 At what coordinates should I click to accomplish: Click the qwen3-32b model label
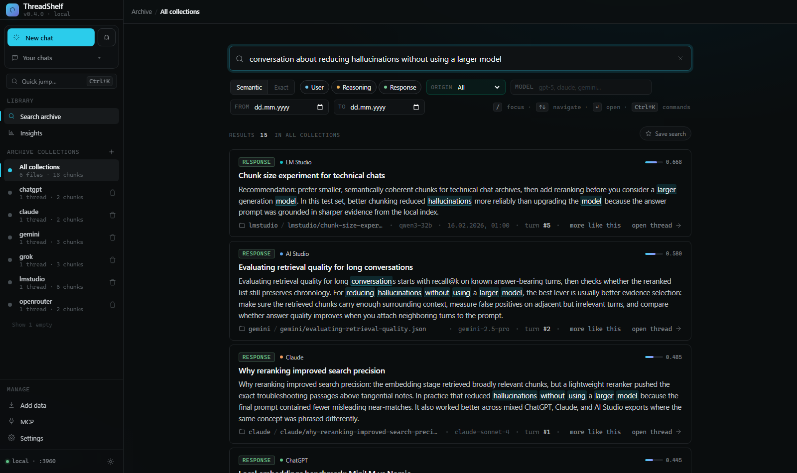click(415, 226)
